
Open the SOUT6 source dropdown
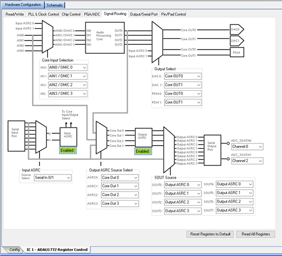point(235,202)
